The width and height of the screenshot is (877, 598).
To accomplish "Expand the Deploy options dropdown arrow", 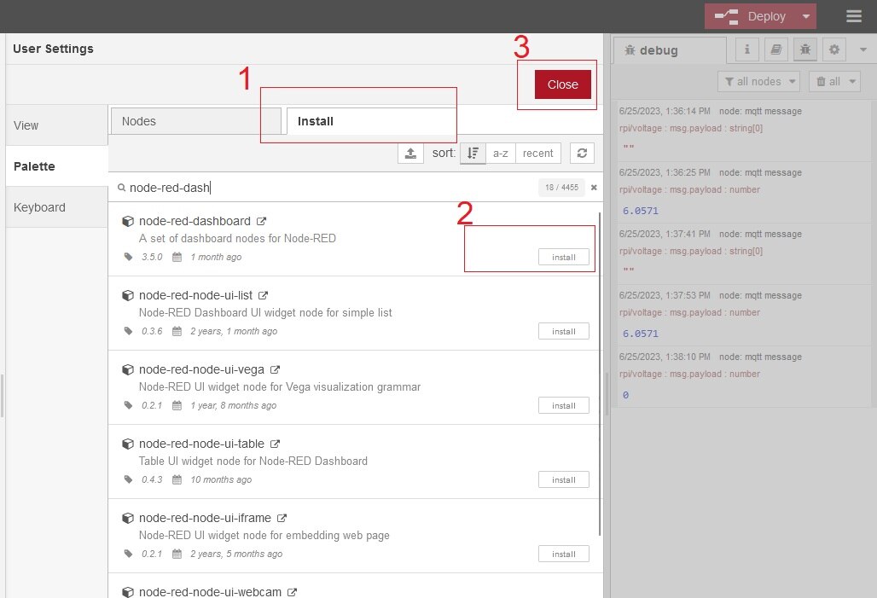I will coord(806,16).
